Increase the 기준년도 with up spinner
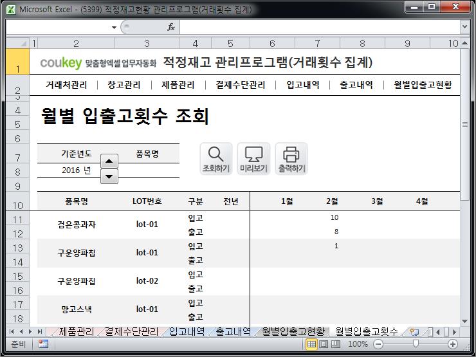476x357 pixels. point(109,161)
